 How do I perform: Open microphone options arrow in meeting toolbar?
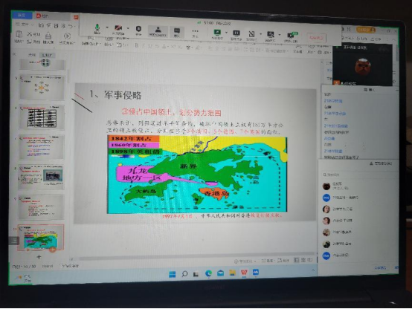click(x=107, y=27)
